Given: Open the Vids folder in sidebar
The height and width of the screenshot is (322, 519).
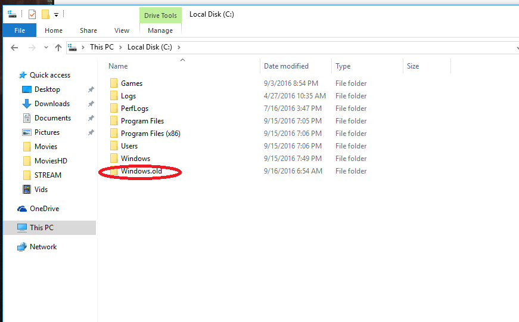Looking at the screenshot, I should coord(41,190).
